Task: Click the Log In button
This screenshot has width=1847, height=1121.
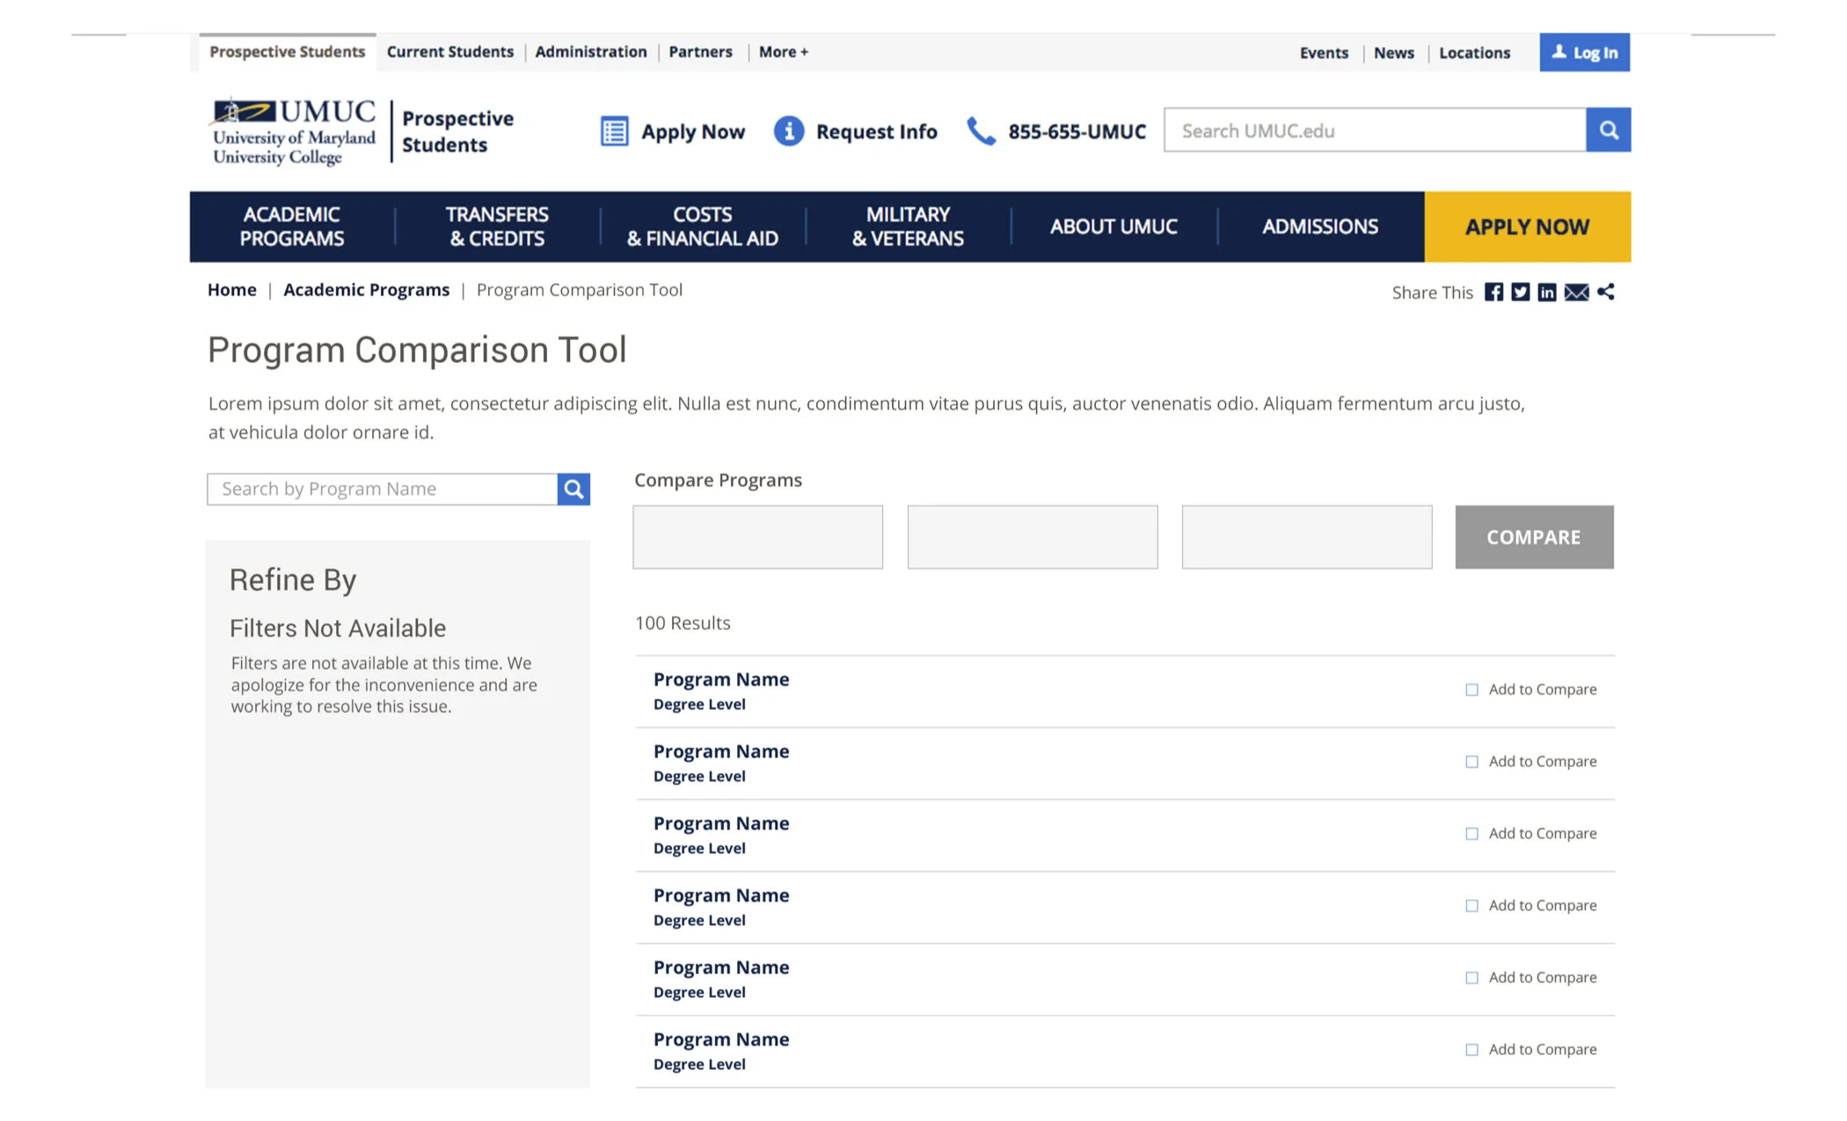Action: coord(1584,53)
